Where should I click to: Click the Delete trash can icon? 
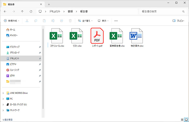tap(70, 21)
